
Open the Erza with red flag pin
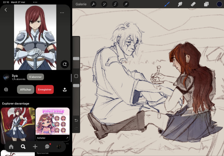pyautogui.click(x=18, y=125)
